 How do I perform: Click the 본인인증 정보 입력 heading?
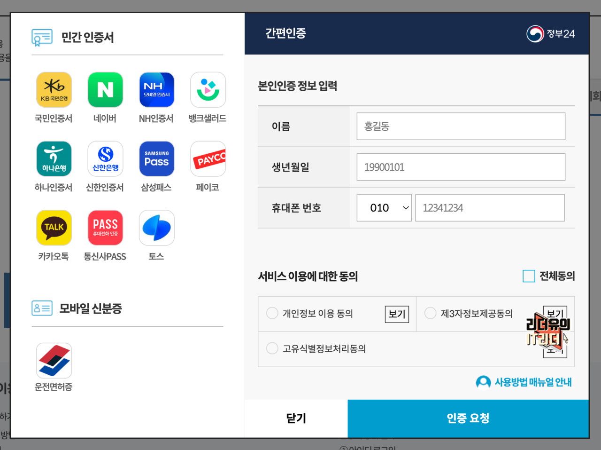pyautogui.click(x=298, y=86)
